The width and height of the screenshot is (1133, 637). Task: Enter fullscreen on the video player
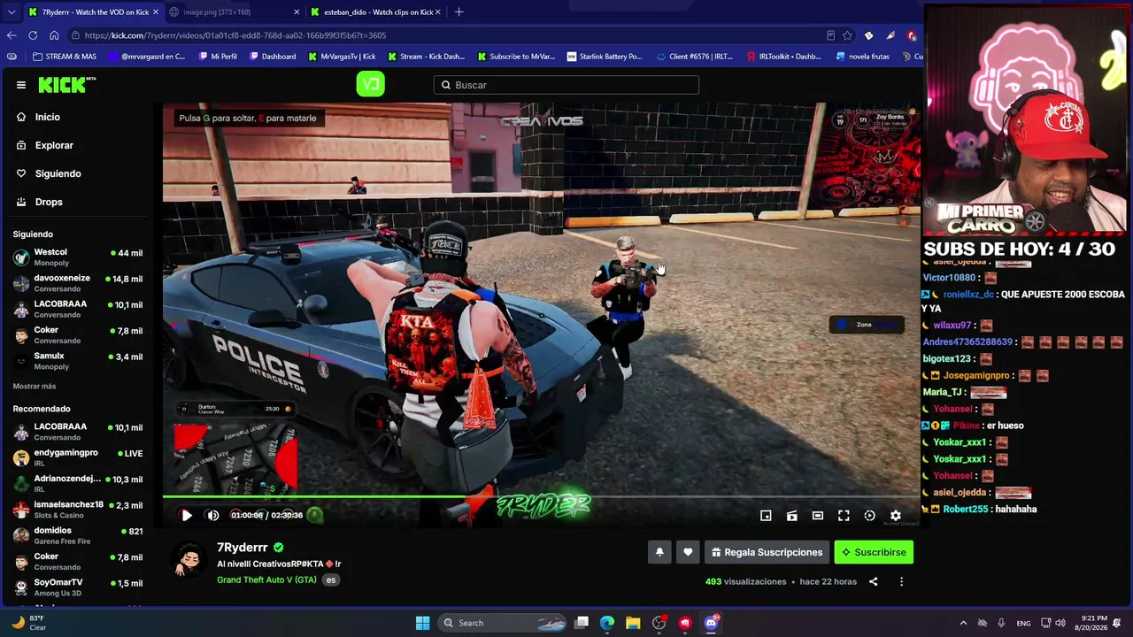coord(844,516)
